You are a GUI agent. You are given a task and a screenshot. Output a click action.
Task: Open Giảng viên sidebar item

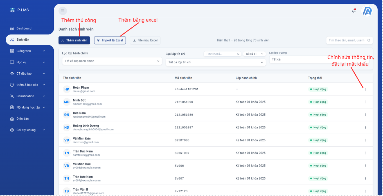point(27,51)
